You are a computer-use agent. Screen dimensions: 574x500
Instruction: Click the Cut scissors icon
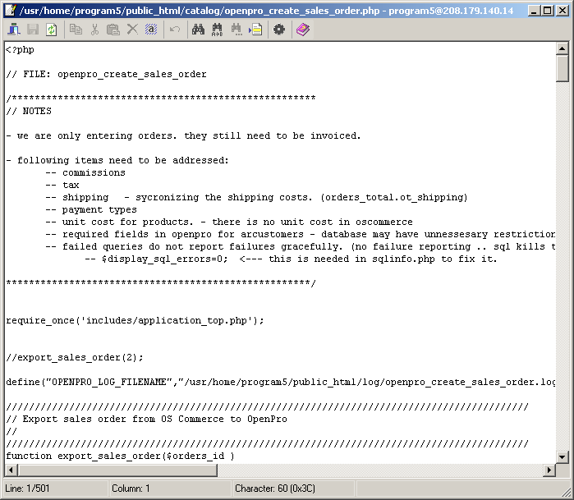(x=95, y=30)
